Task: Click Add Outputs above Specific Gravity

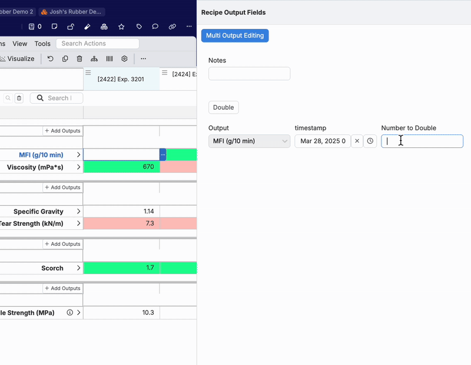Action: pos(62,188)
